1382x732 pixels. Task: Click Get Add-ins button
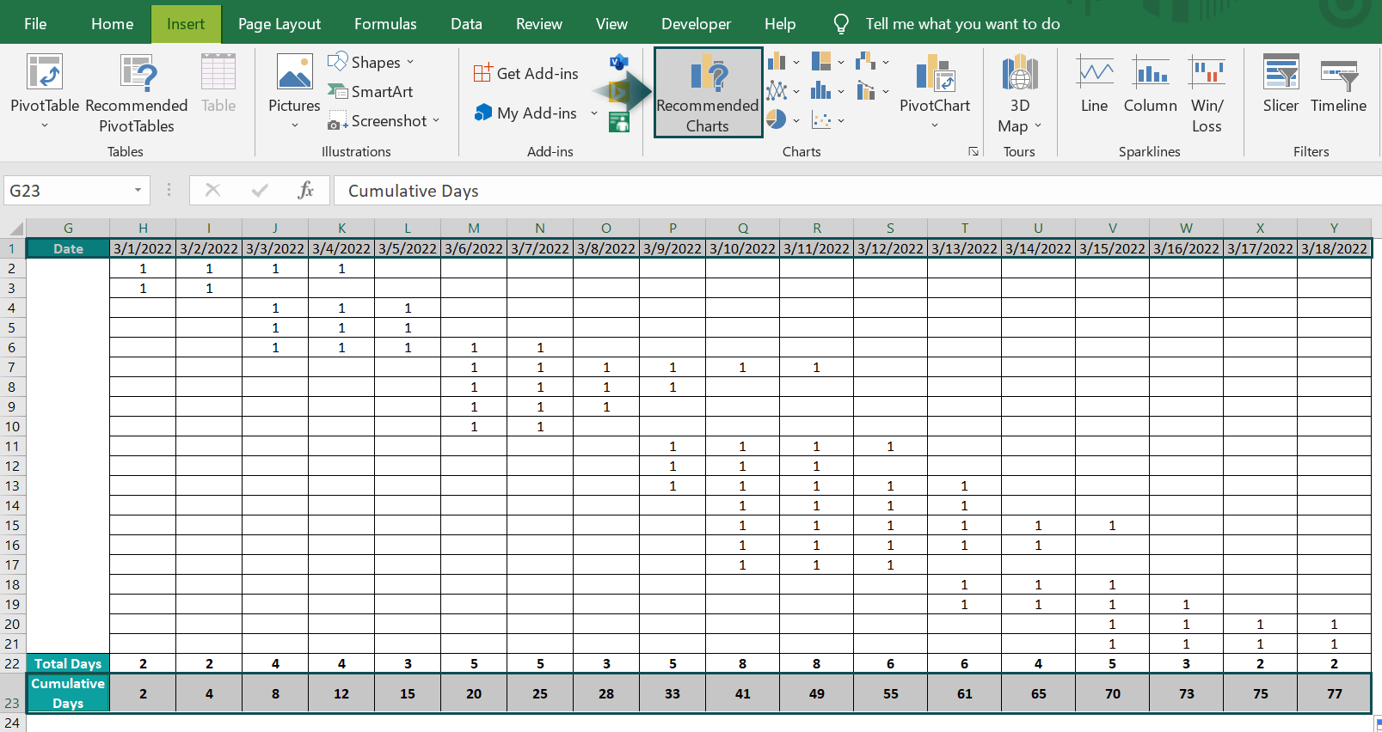[x=526, y=73]
